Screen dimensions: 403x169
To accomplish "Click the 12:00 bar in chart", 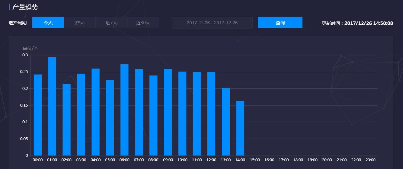I will [x=211, y=114].
